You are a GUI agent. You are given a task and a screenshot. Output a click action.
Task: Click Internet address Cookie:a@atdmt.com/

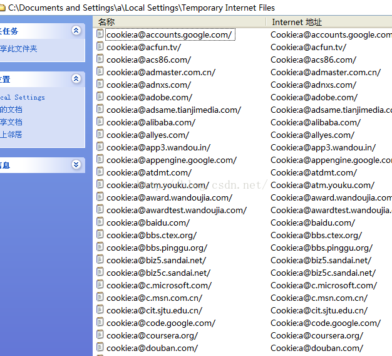314,172
